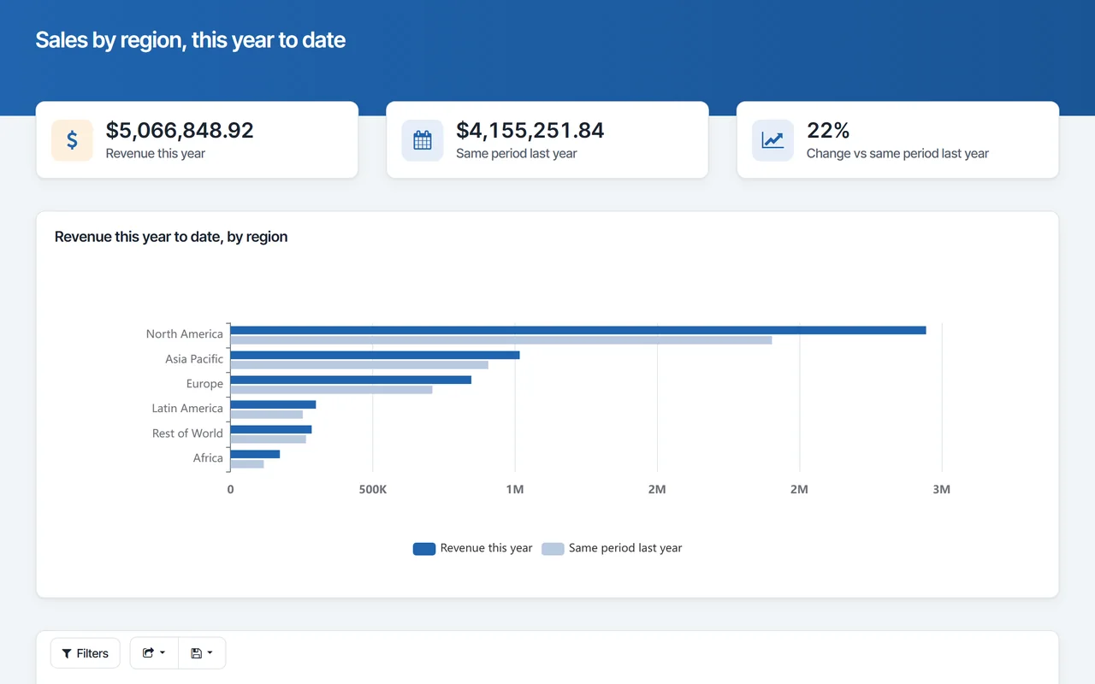Select Europe's light blue last-year bar
The image size is (1095, 684).
331,390
